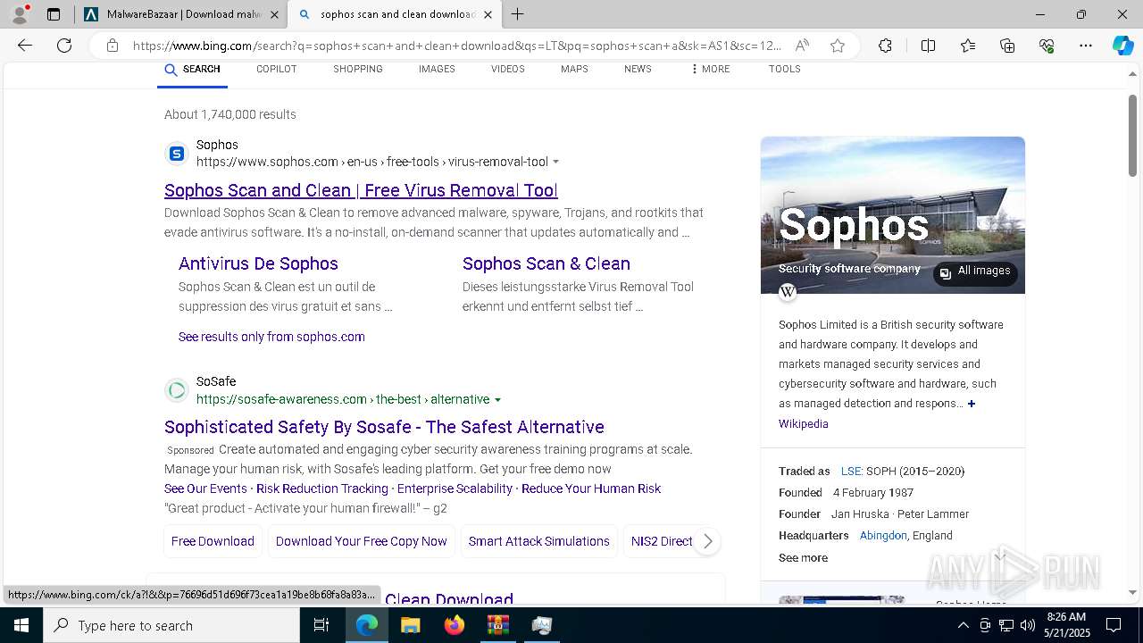Image resolution: width=1143 pixels, height=643 pixels.
Task: See results only from sophos.com
Action: (x=271, y=337)
